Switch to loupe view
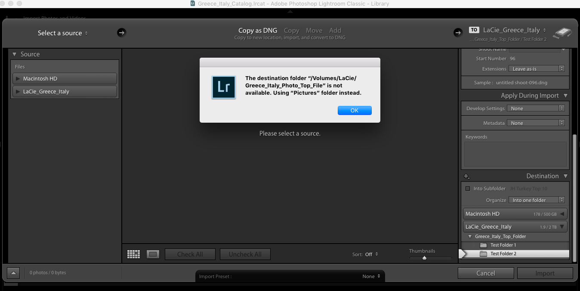 [153, 254]
